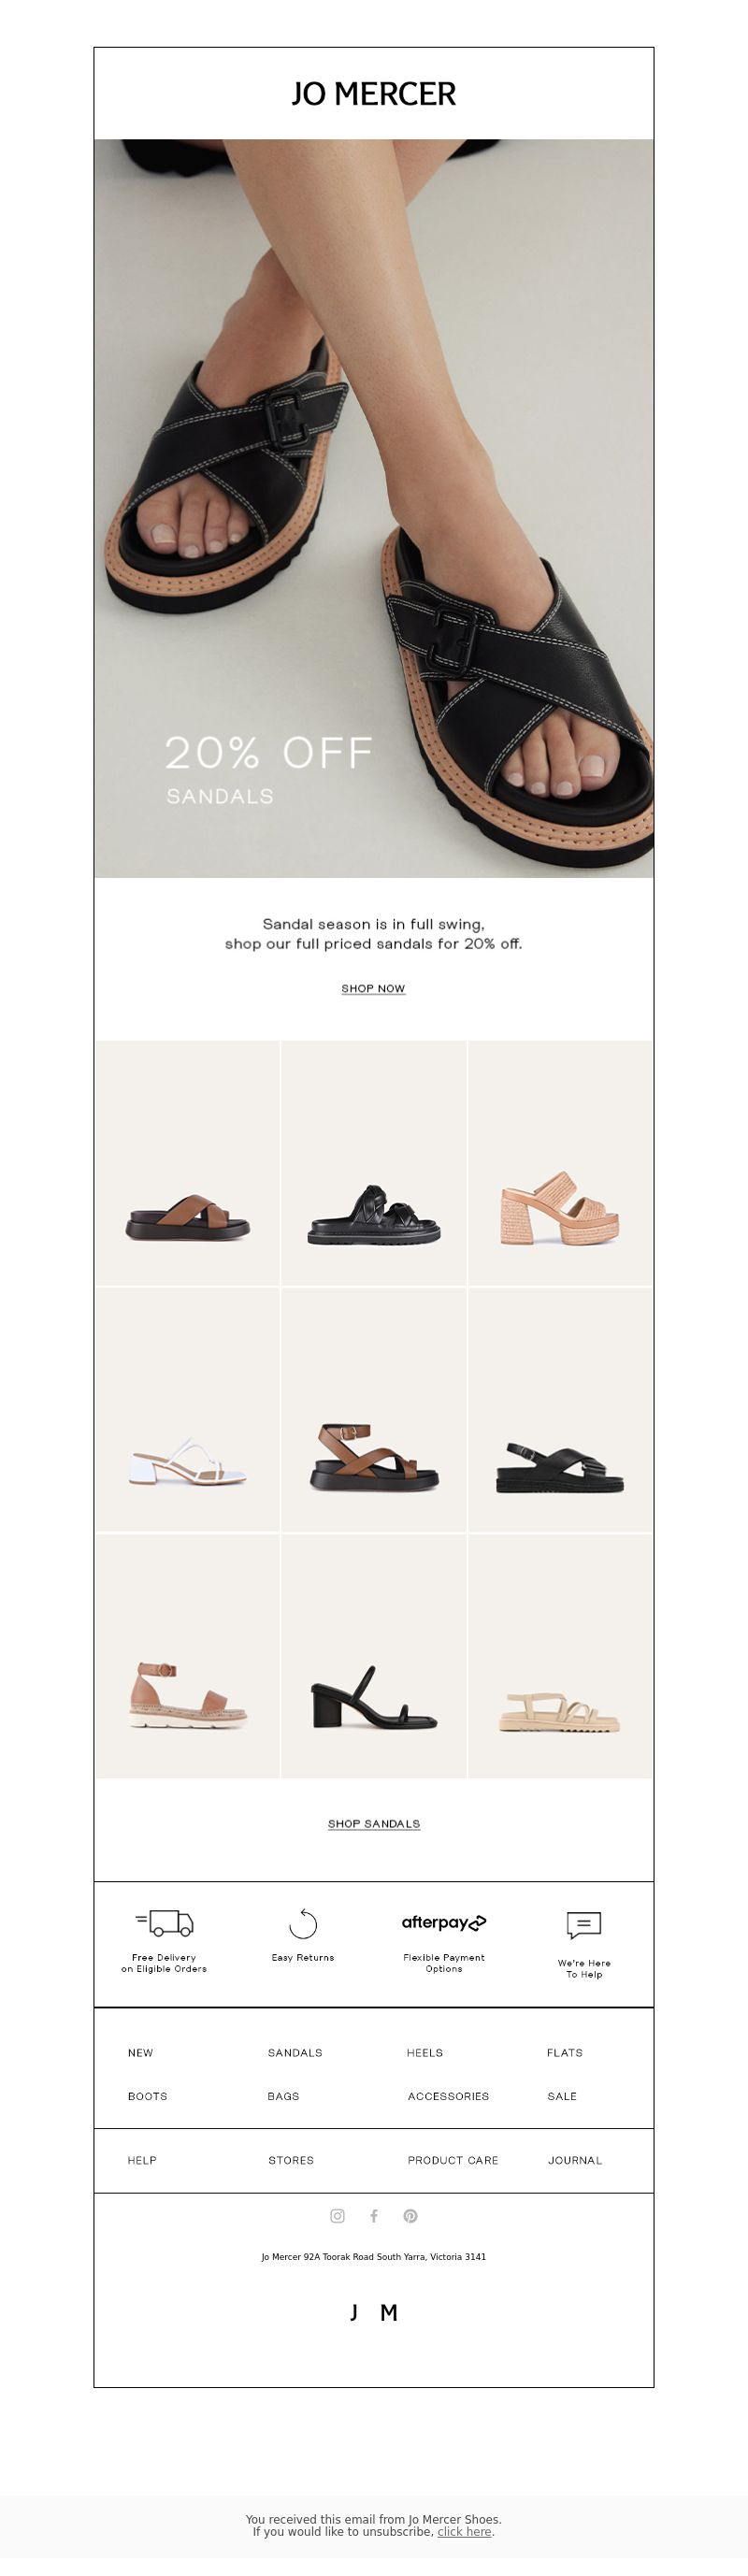Select the Easy Returns circular arrow icon

[303, 1923]
